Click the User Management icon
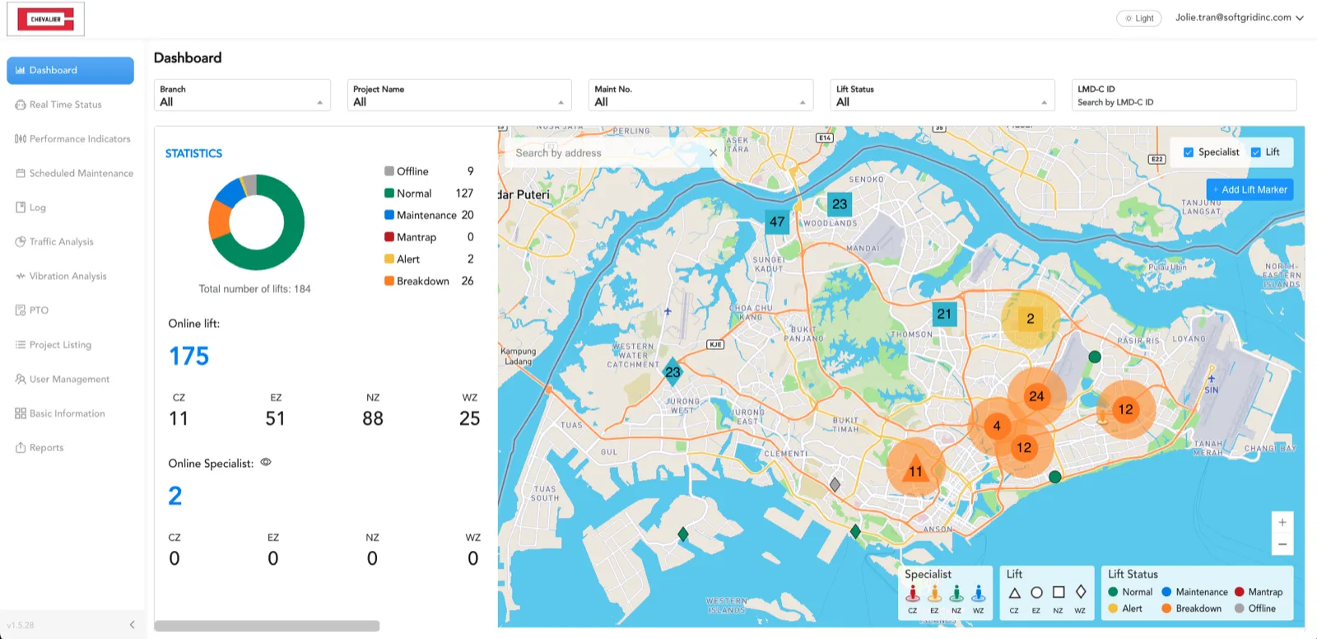This screenshot has width=1317, height=639. [x=21, y=379]
